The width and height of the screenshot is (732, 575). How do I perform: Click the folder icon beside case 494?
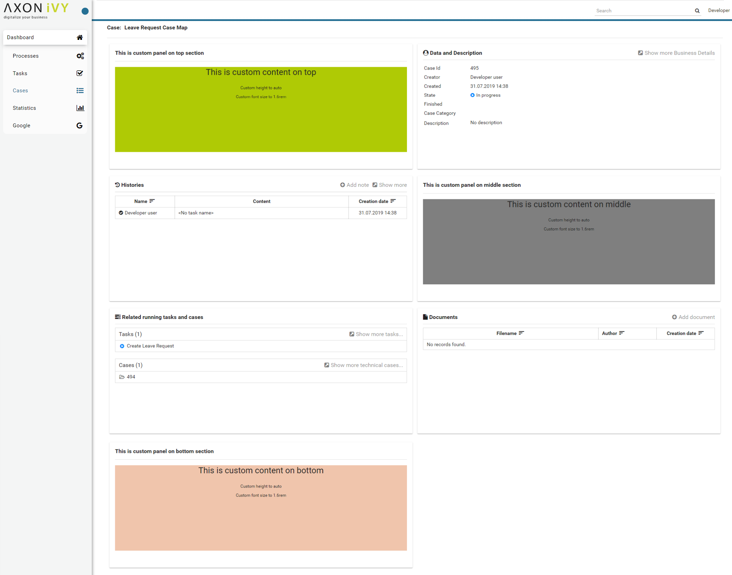pos(122,377)
